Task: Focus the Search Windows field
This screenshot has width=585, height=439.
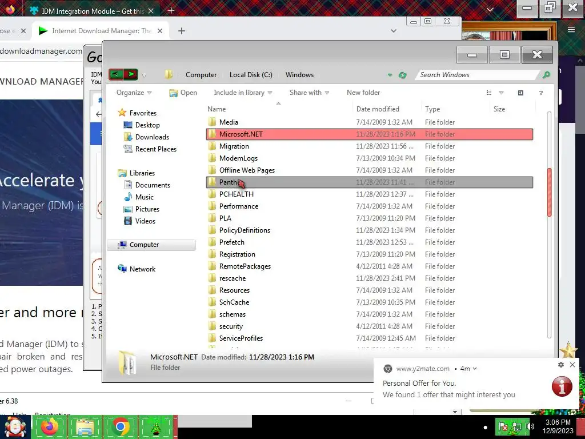Action: [478, 75]
